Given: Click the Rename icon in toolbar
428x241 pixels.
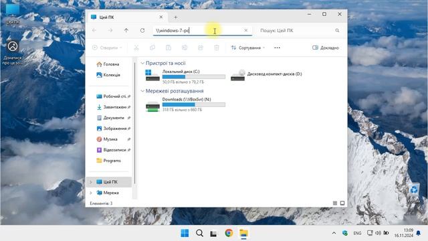Looking at the screenshot, I should [185, 48].
